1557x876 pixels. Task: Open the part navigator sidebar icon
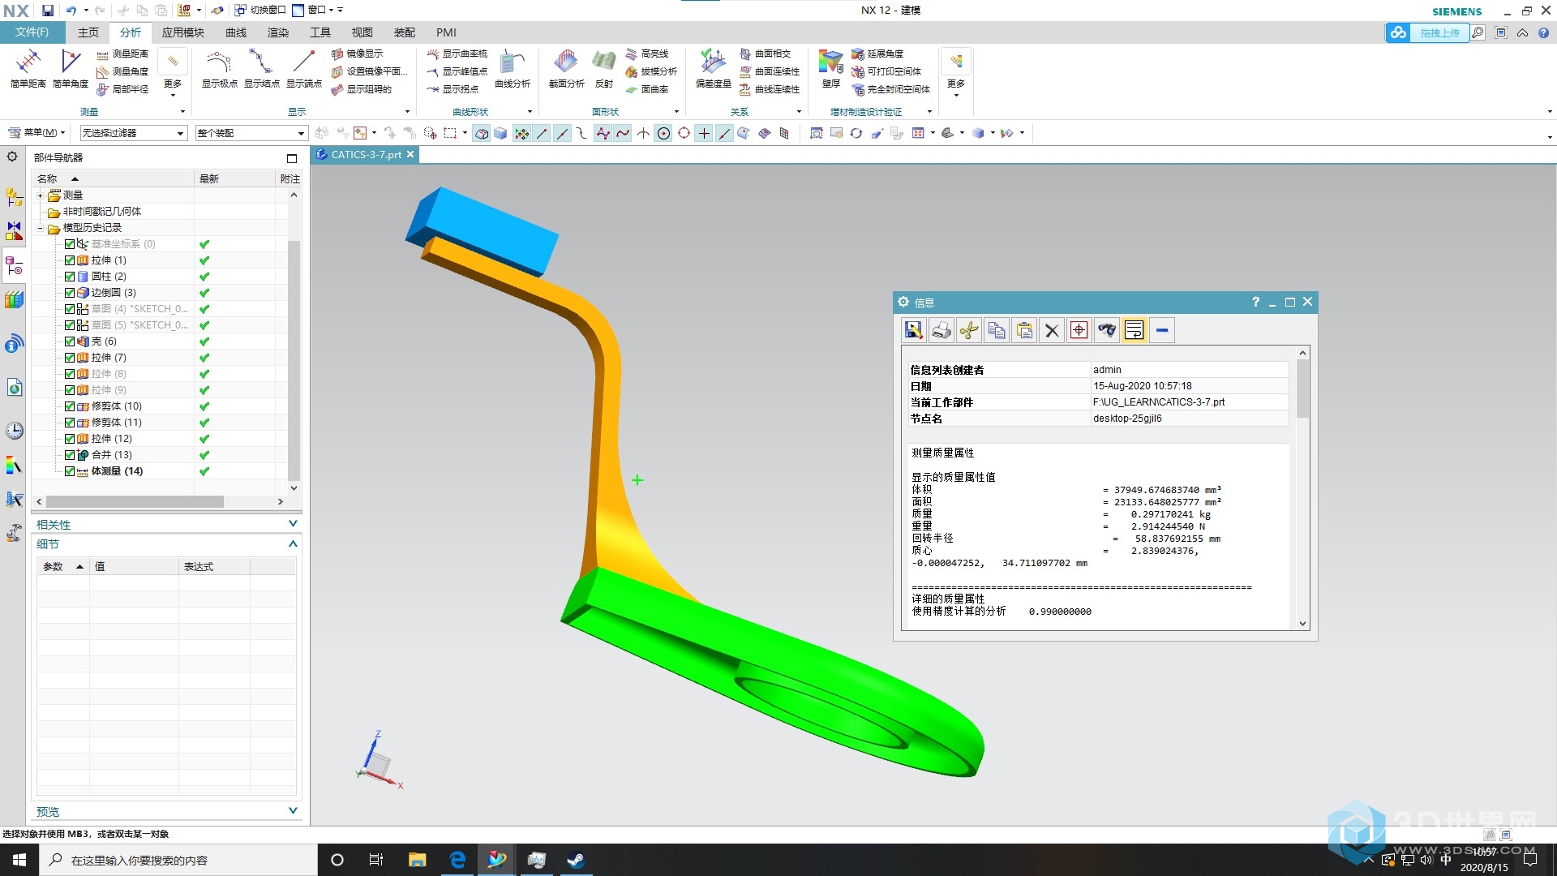click(14, 265)
